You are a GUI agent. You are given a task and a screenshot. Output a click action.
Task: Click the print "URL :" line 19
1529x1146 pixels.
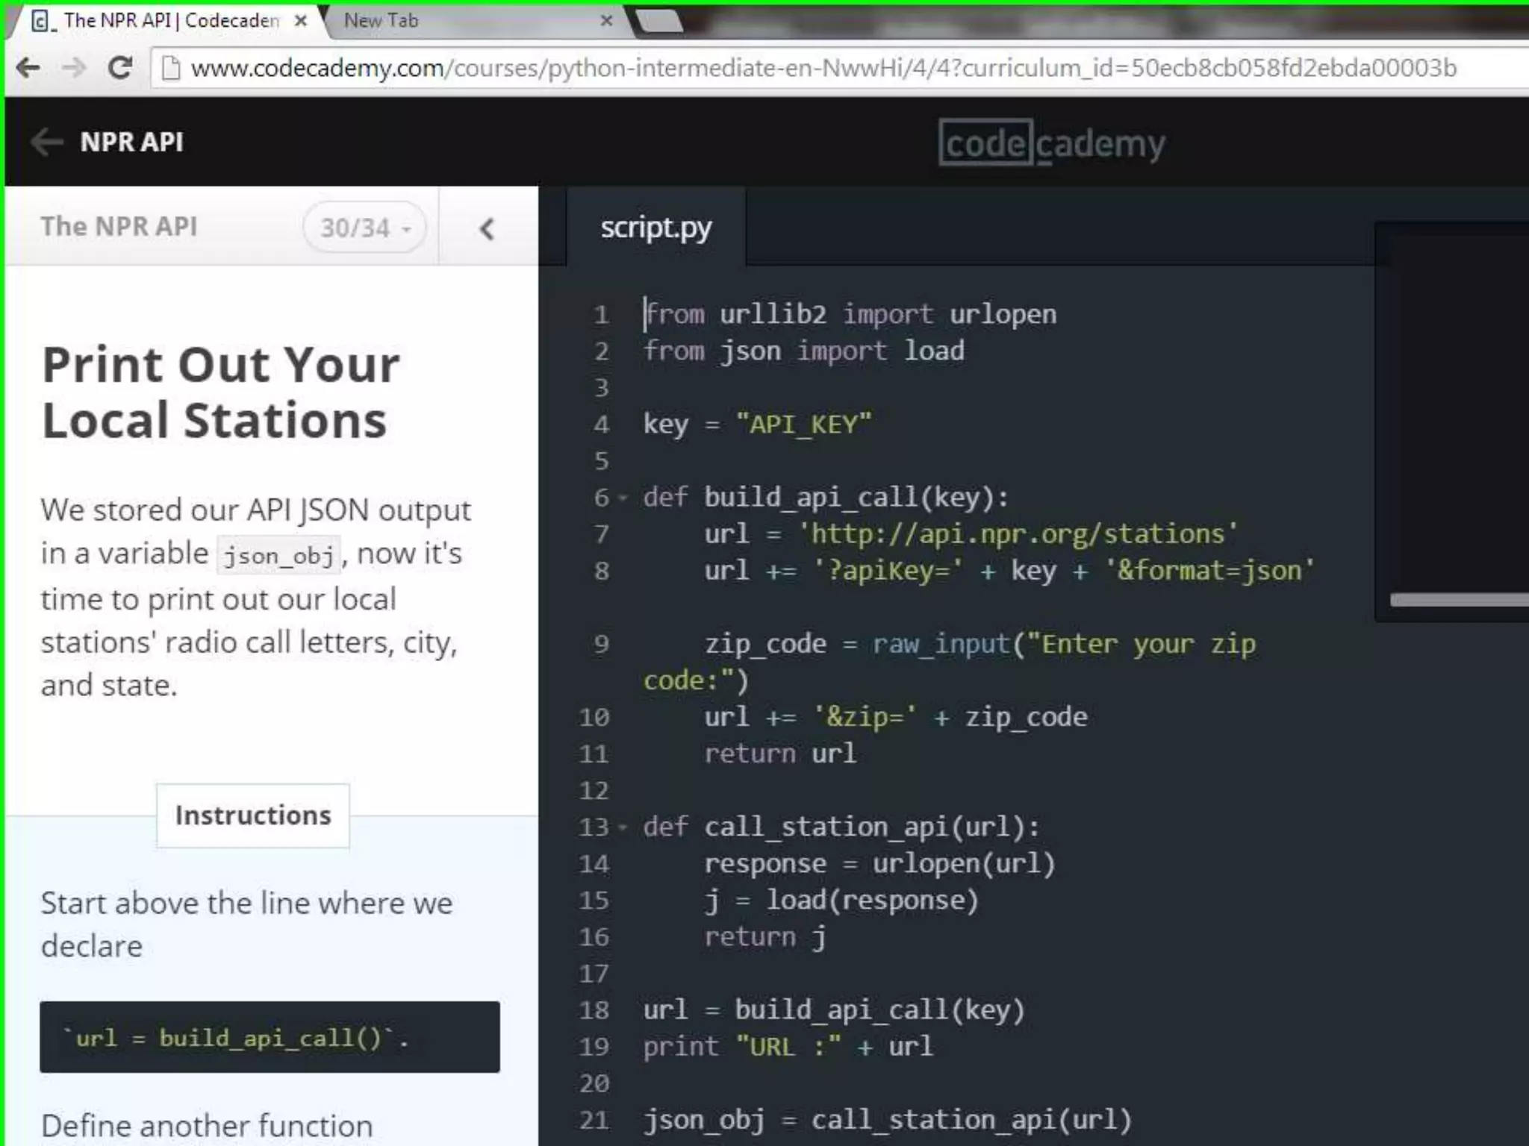point(788,1047)
